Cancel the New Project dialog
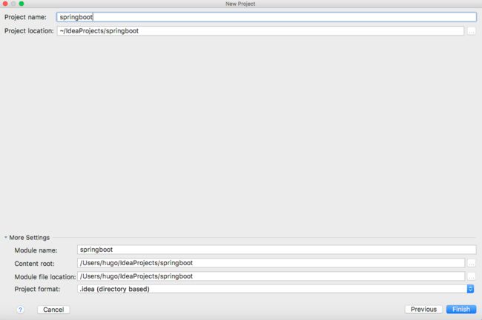The image size is (482, 320). pyautogui.click(x=53, y=310)
